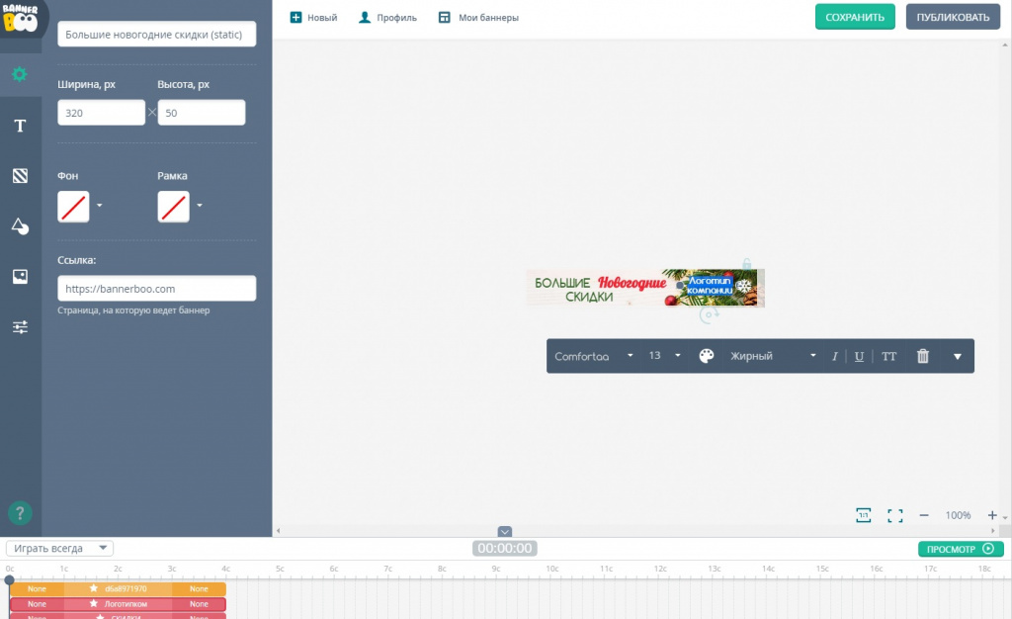Collapse the timeline panel chevron

[505, 531]
